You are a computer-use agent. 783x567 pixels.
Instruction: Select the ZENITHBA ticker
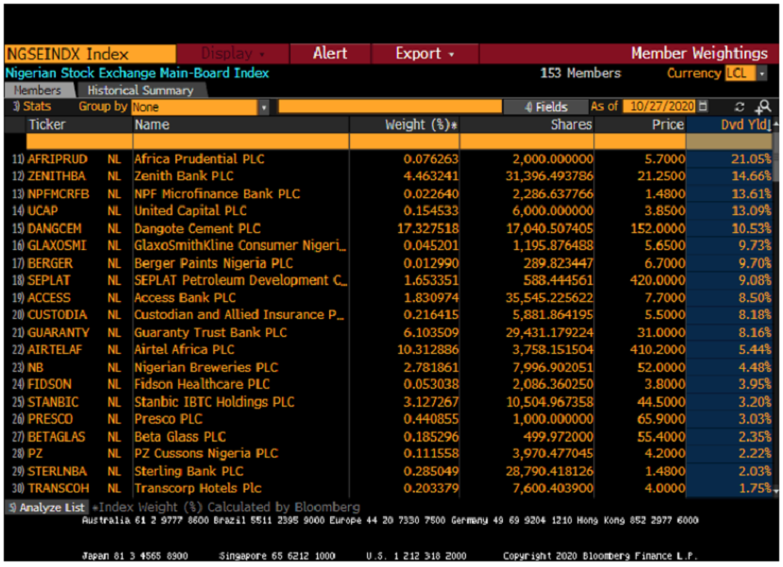57,176
